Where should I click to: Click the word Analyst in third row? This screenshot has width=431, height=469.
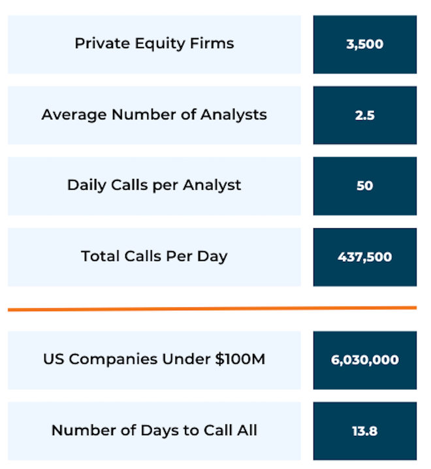(x=212, y=186)
